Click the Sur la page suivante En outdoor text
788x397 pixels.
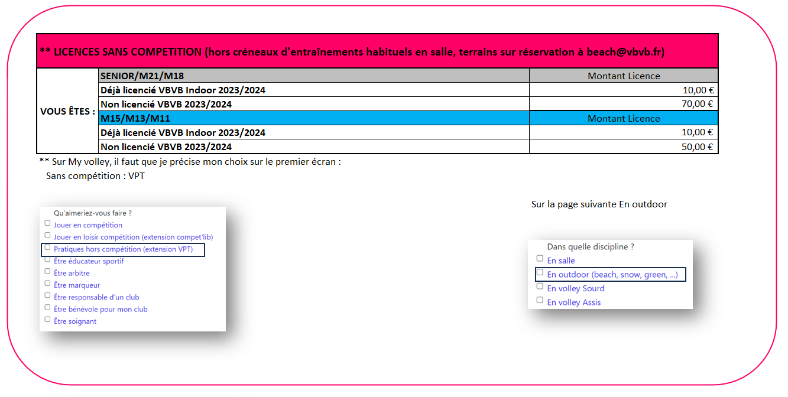click(599, 204)
